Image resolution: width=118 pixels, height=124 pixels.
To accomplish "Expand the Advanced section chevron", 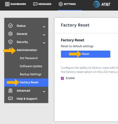I will click(x=44, y=91).
